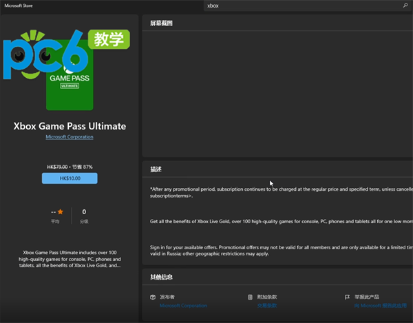Click the orange rating star icon
Screen dimensions: 413x323
pos(61,211)
